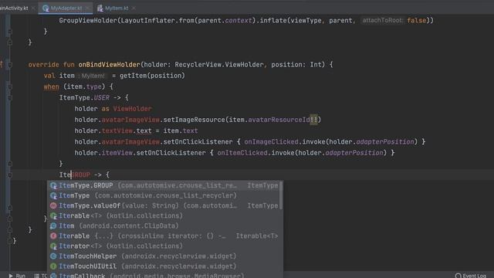Place cursor on getItem(position) call
Image resolution: width=494 pixels, height=278 pixels.
pos(152,76)
